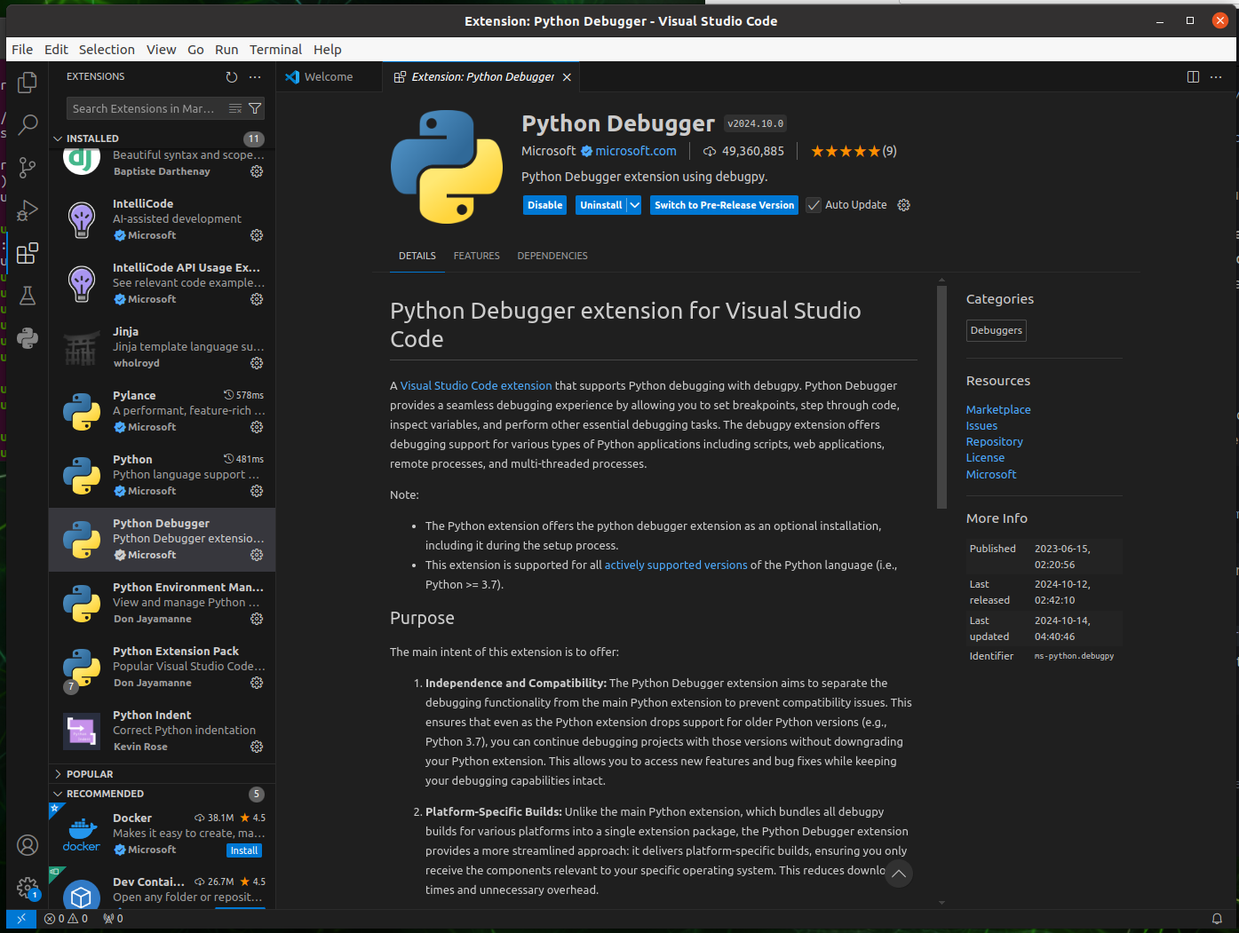The height and width of the screenshot is (933, 1239).
Task: Click the details page vertical scrollbar
Action: (941, 399)
